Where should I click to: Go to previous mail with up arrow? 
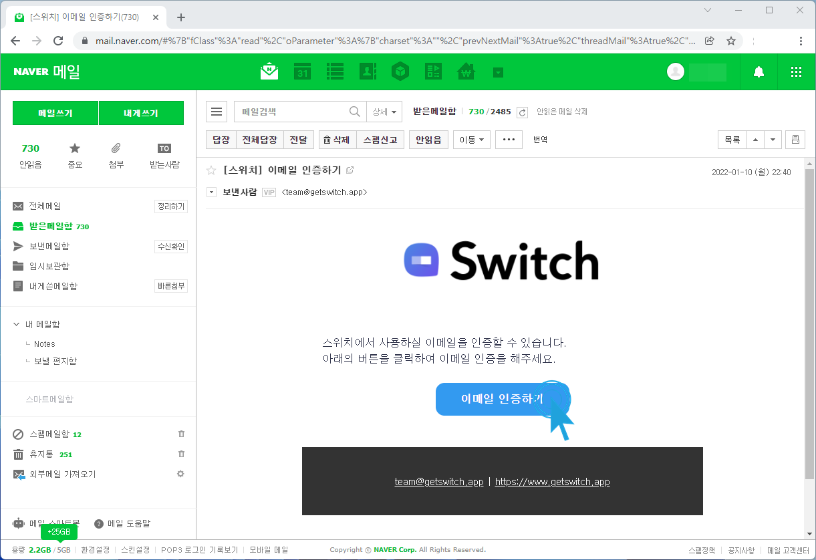click(x=755, y=140)
